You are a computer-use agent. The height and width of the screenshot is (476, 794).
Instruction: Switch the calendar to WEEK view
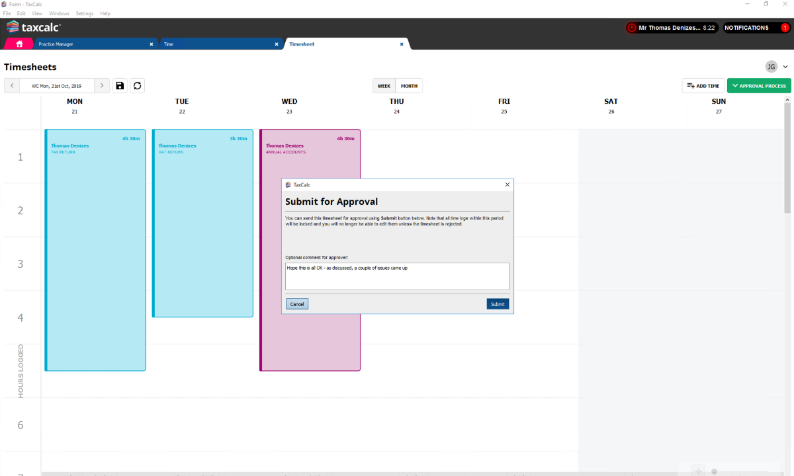click(384, 85)
